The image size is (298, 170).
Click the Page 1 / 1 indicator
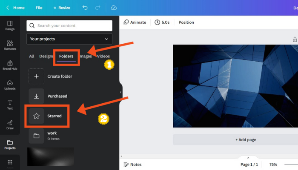point(249,164)
